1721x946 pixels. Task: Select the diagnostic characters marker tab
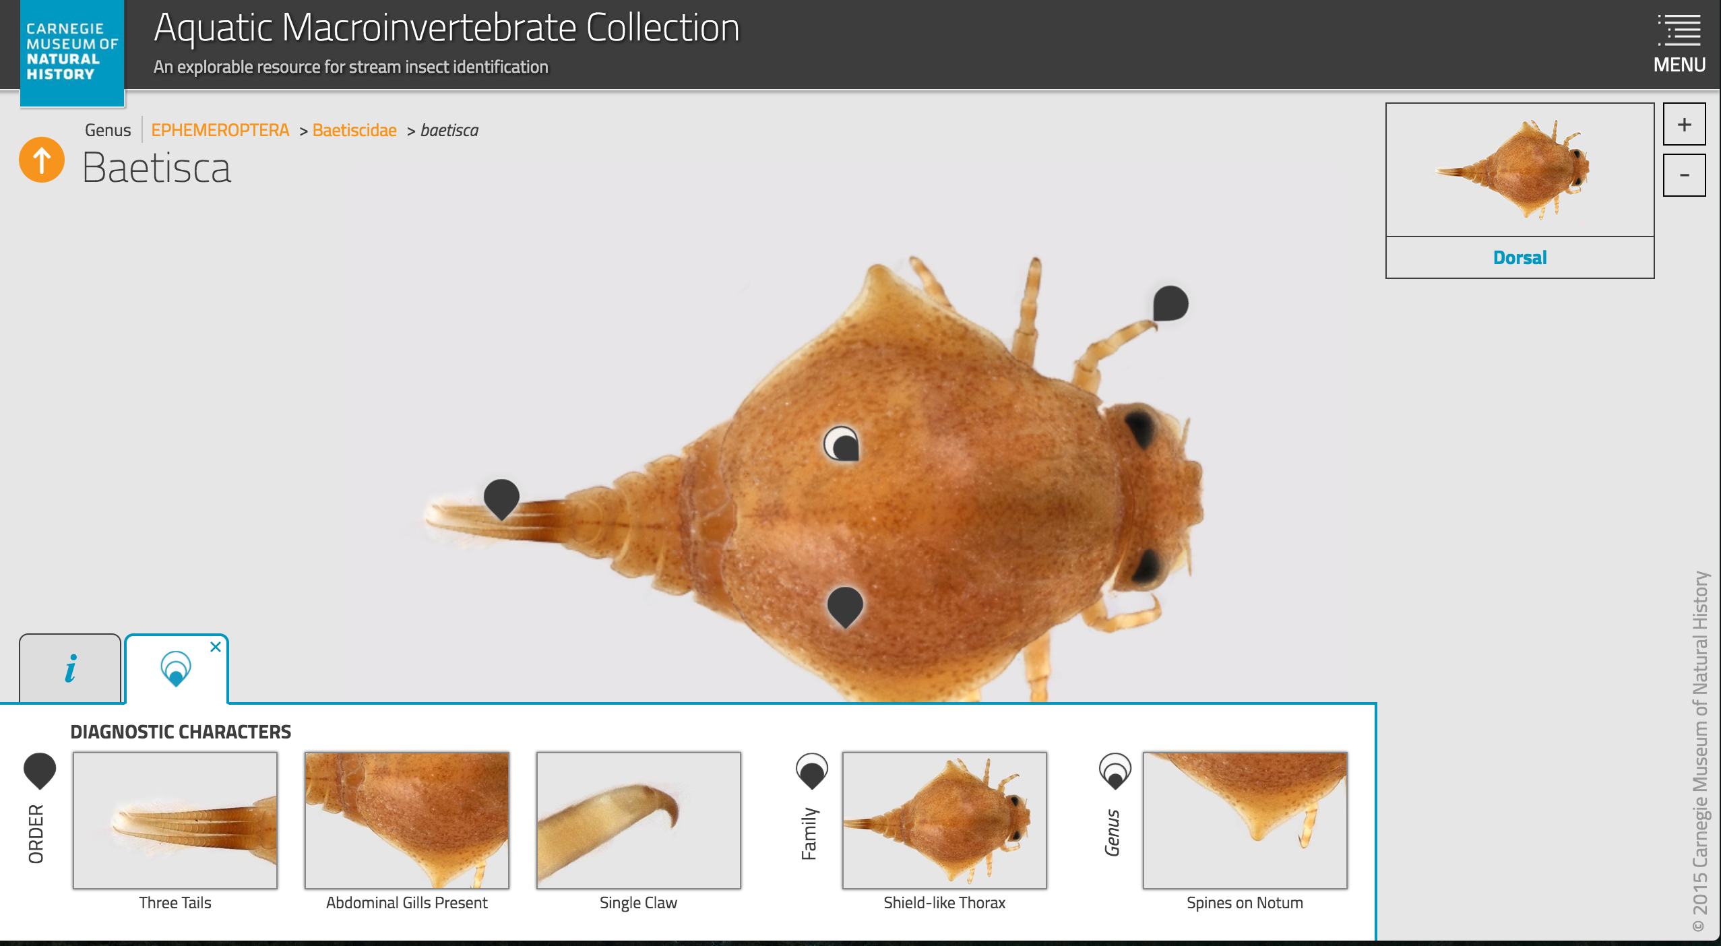176,669
